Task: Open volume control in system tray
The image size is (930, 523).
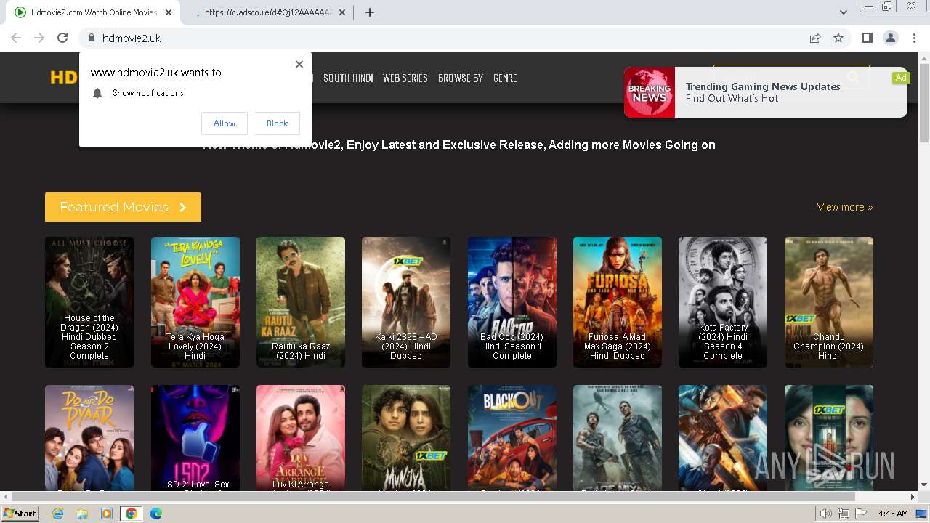Action: 826,514
